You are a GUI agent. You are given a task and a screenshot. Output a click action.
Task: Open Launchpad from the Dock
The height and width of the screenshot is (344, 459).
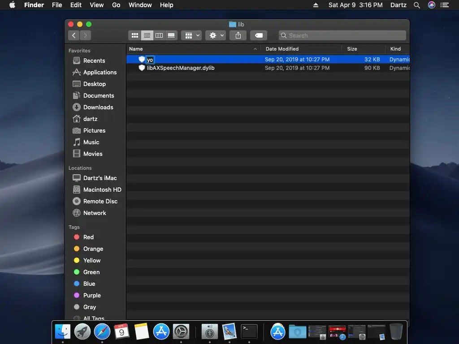(x=82, y=332)
